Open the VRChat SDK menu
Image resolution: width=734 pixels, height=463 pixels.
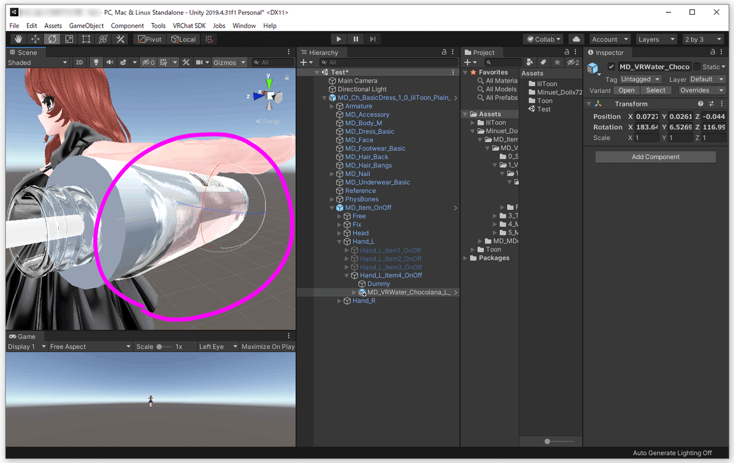tap(190, 26)
